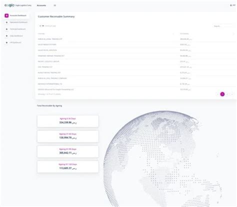The width and height of the screenshot is (237, 207).
Task: Click the Sales Dashboard sidebar icon
Action: (x=6, y=36)
